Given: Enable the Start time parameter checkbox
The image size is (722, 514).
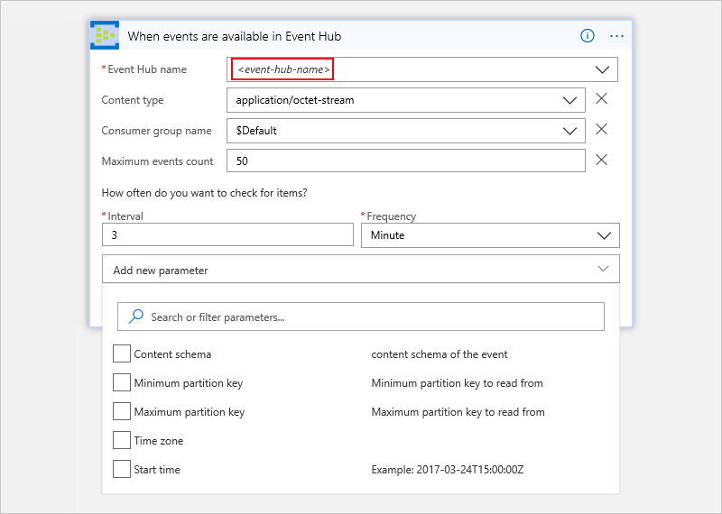Looking at the screenshot, I should (x=122, y=470).
